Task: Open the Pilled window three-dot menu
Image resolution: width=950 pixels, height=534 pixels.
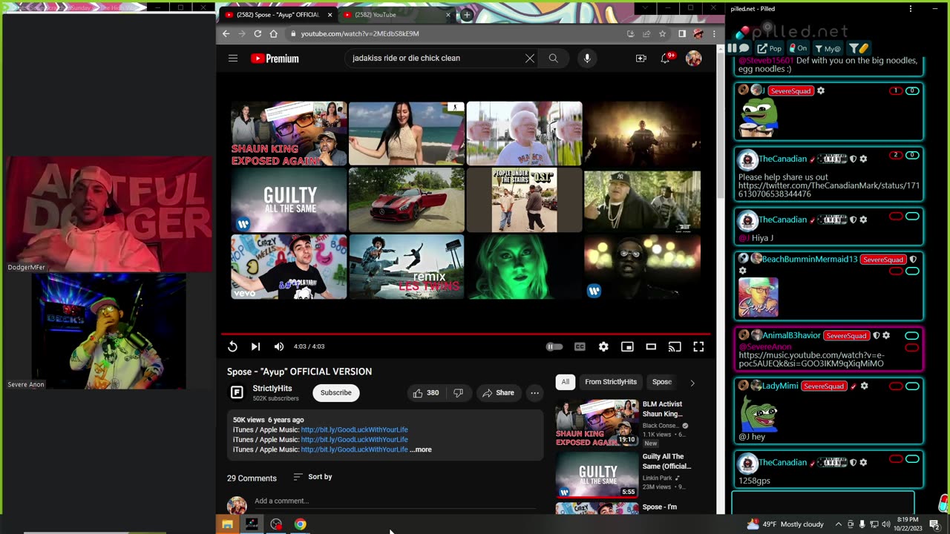Action: click(911, 9)
